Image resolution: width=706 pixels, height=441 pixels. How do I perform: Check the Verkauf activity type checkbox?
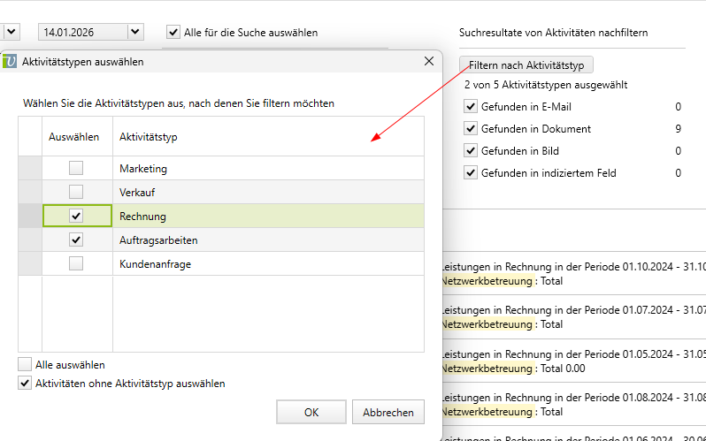[x=77, y=192]
